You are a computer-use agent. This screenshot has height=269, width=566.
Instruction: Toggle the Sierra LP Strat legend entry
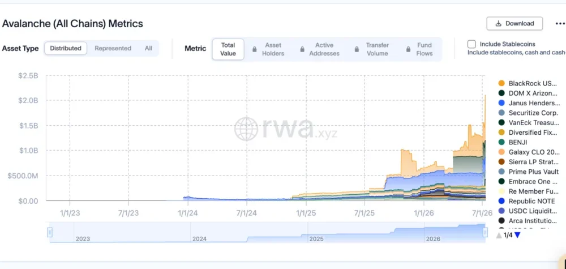(529, 162)
